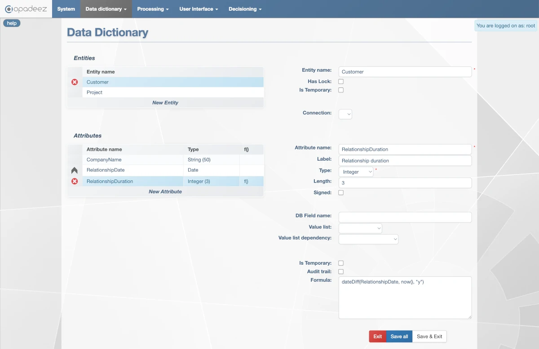Click the red delete icon beside Customer entity
539x349 pixels.
click(75, 82)
